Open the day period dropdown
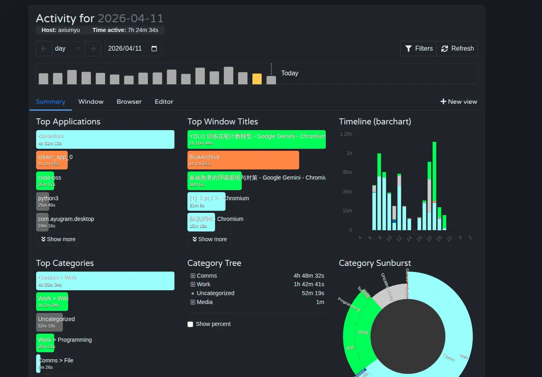 (x=68, y=49)
